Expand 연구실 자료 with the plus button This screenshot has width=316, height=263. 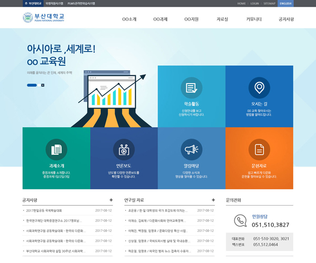[213, 200]
